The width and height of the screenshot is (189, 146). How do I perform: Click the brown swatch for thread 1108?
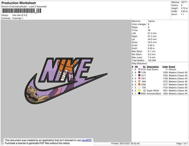(139, 72)
